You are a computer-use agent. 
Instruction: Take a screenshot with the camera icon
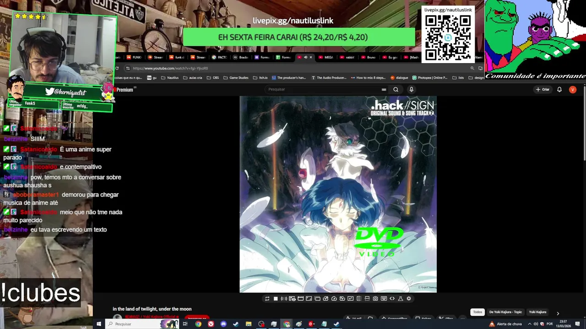[375, 298]
